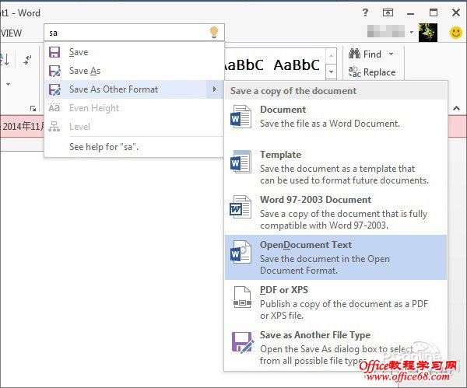Screen dimensions: 467x388
Task: Expand the dropdown arrow below the sort icon
Action: [x=8, y=84]
